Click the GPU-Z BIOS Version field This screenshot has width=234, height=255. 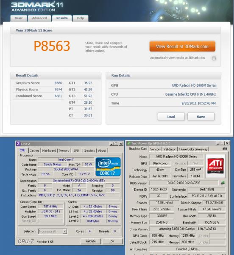(184, 183)
